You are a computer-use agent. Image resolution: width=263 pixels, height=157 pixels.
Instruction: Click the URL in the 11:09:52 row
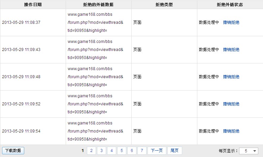[95, 104]
